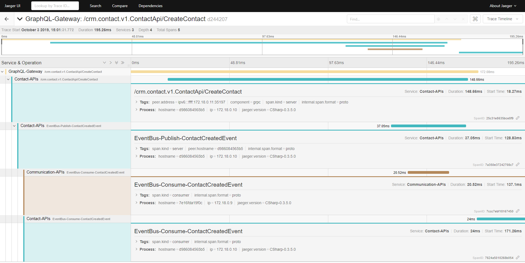
Task: Expand all spans with double right chevron
Action: tap(122, 63)
